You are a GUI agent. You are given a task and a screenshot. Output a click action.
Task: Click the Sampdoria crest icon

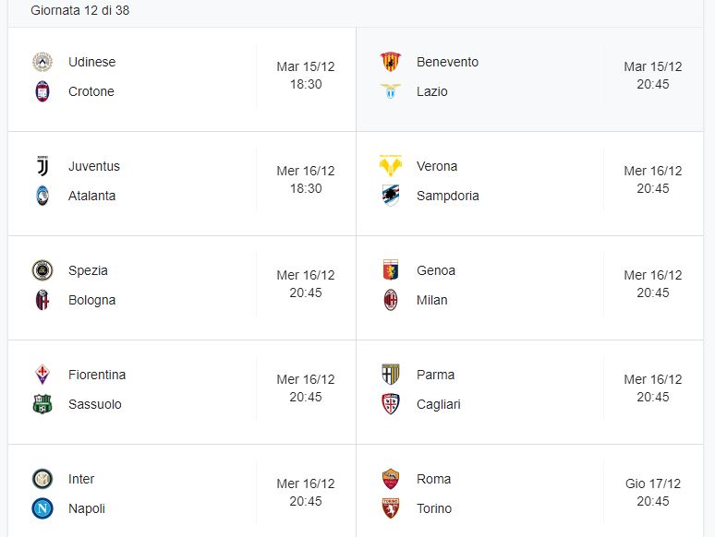pyautogui.click(x=391, y=196)
